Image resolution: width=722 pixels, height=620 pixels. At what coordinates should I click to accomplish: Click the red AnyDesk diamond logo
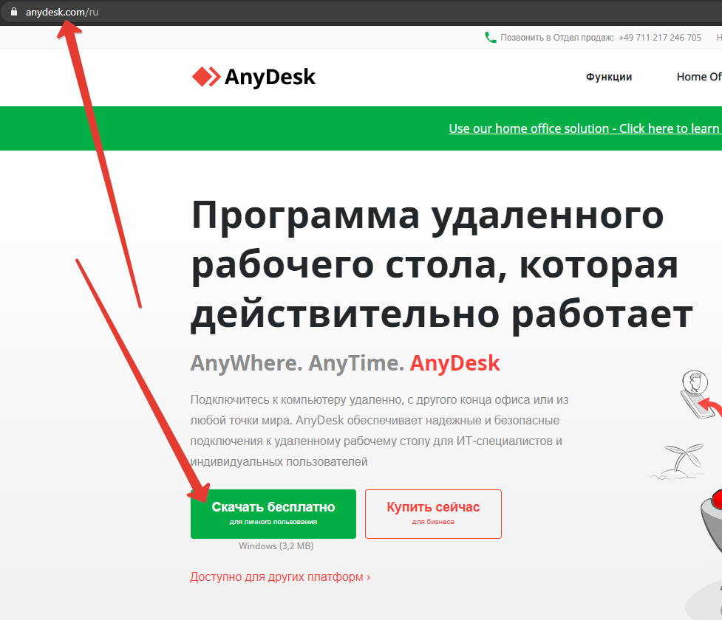point(205,77)
